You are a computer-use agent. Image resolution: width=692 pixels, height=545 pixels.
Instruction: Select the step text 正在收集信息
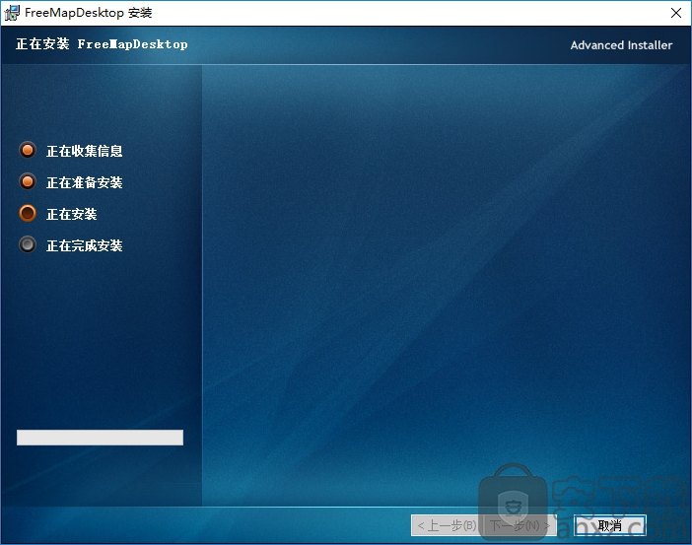click(x=85, y=151)
